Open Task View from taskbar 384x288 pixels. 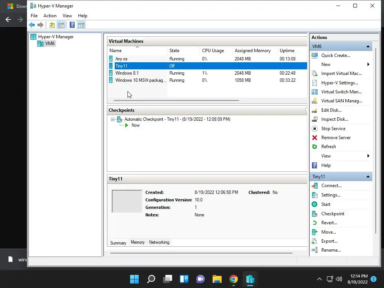168,279
